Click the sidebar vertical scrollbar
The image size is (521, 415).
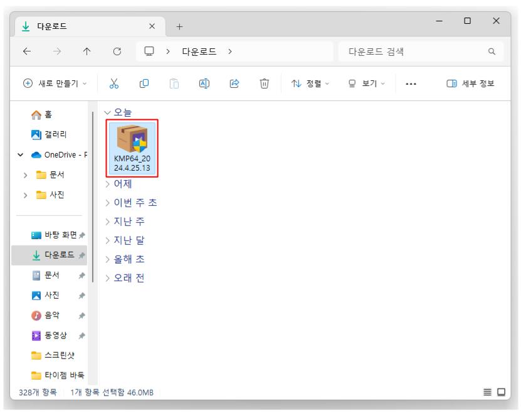click(x=93, y=197)
